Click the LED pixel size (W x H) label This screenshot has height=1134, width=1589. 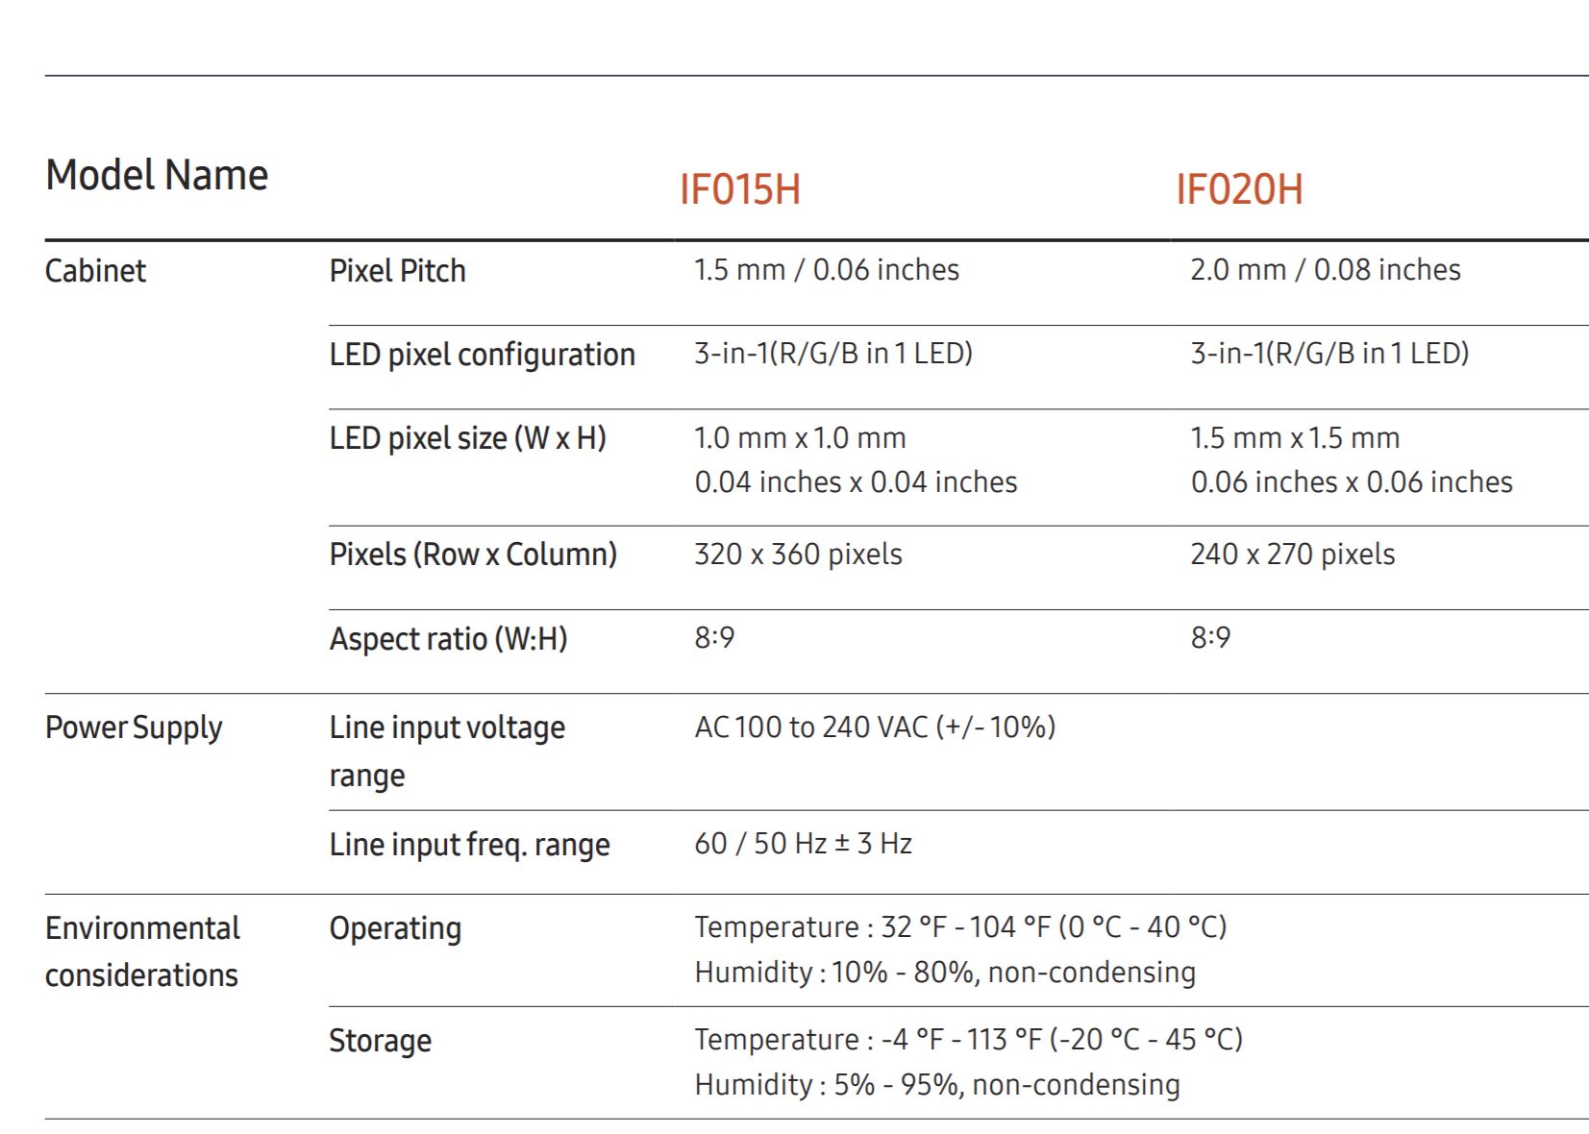(467, 438)
